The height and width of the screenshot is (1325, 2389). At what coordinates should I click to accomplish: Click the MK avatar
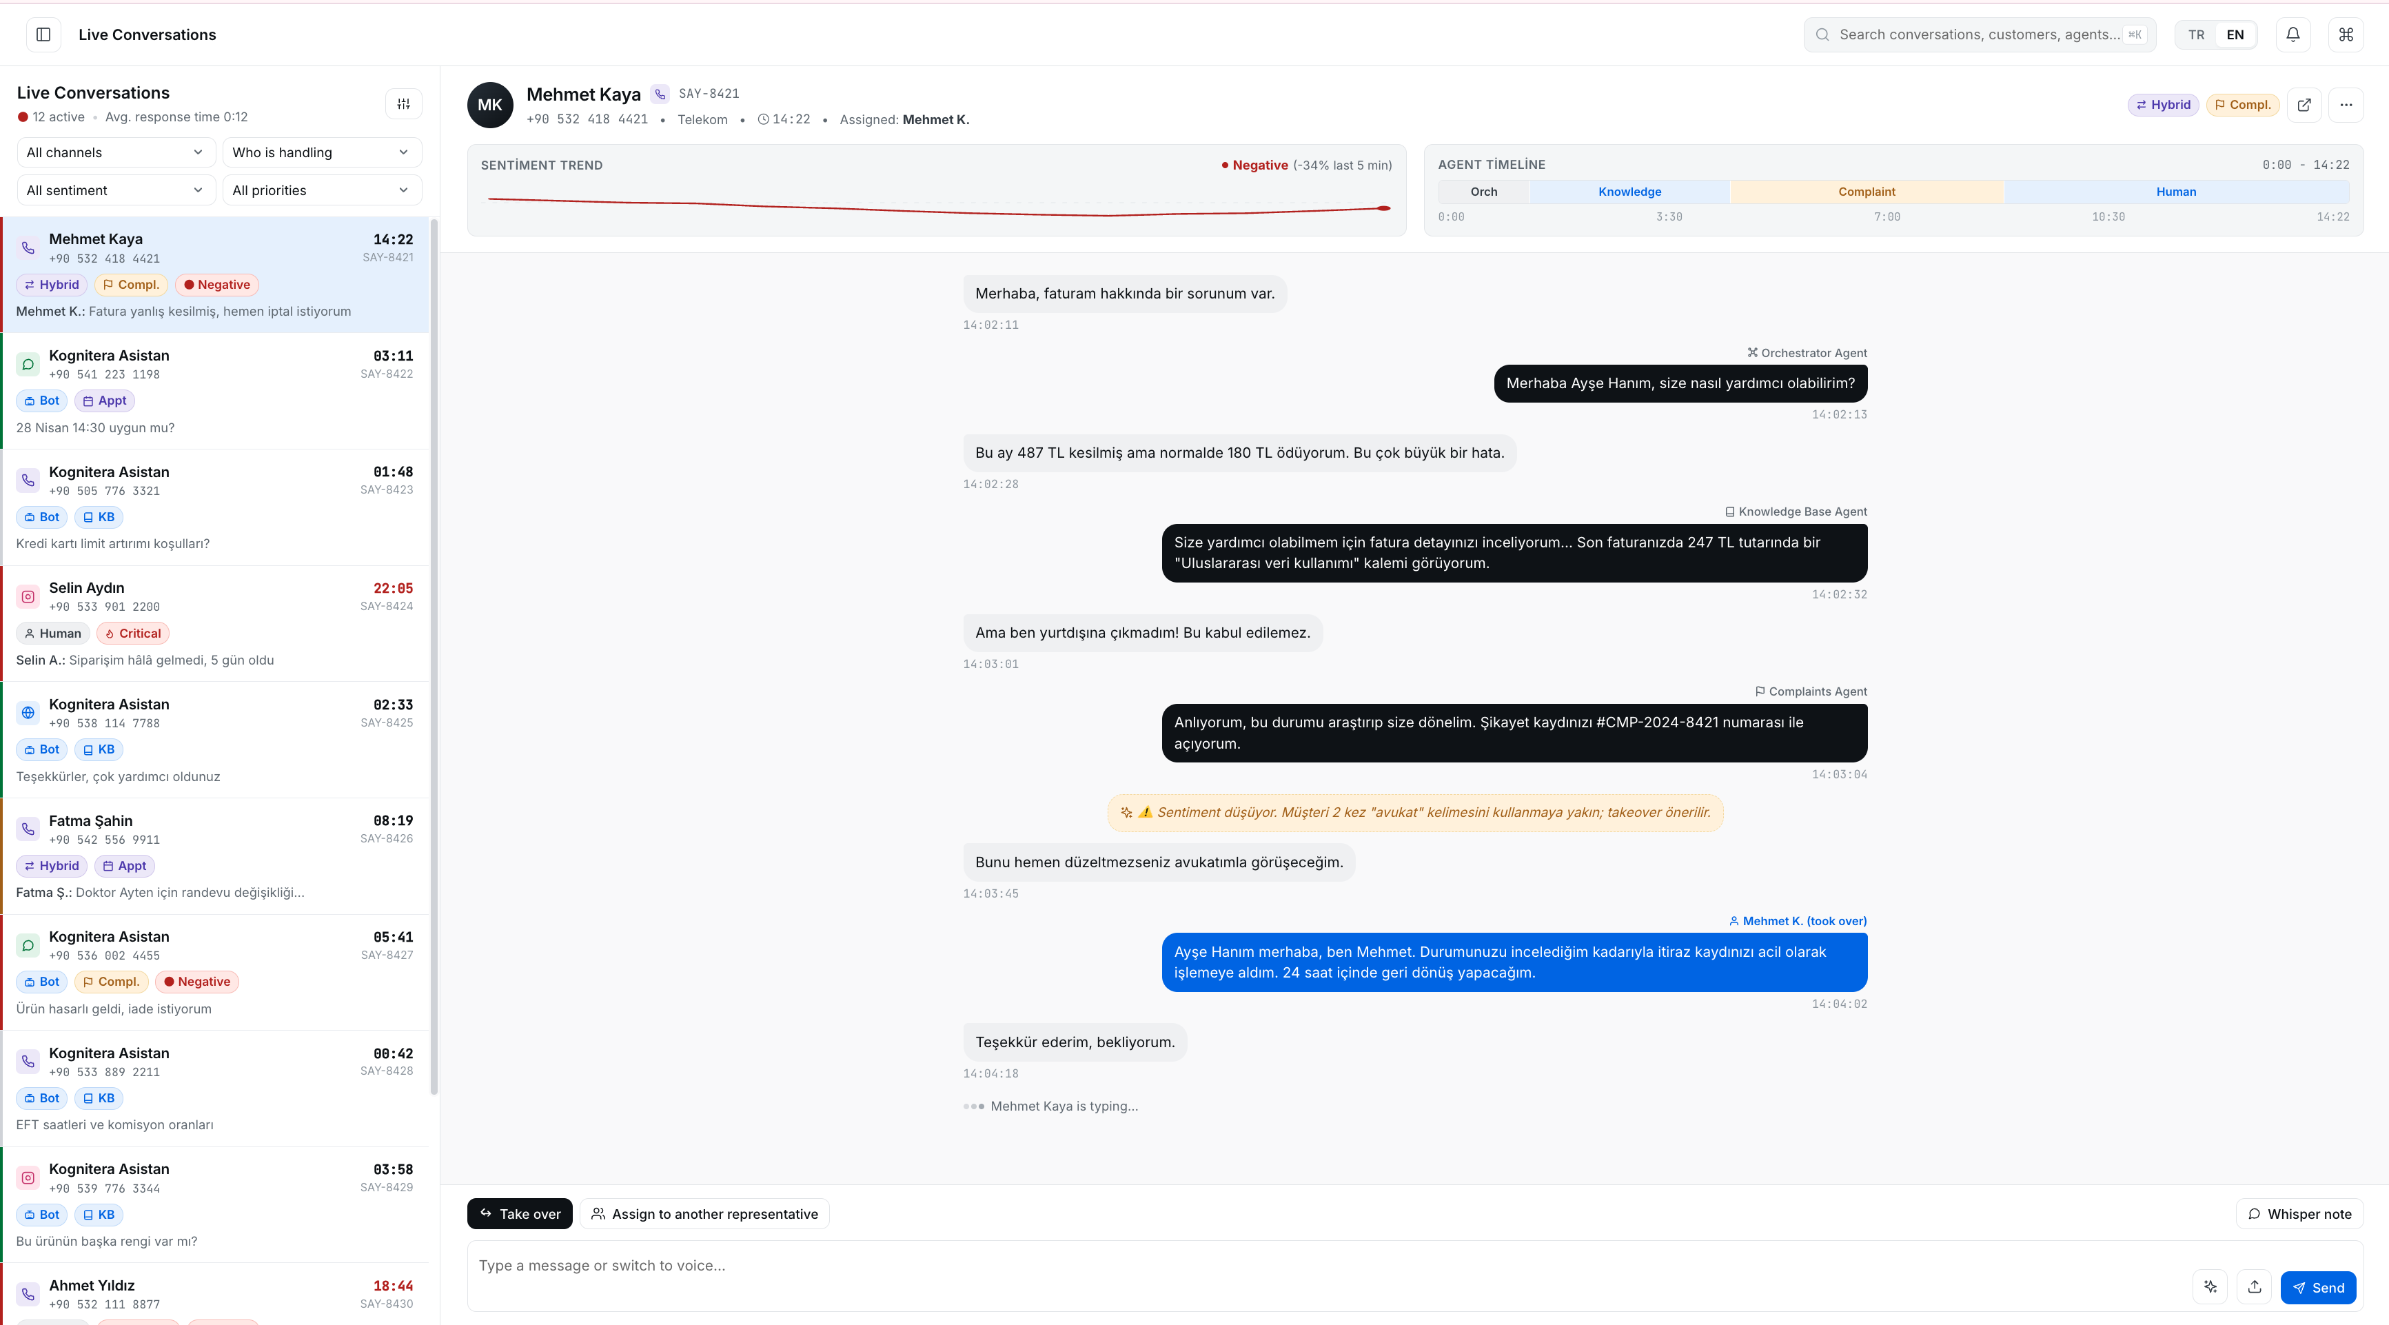[x=489, y=105]
